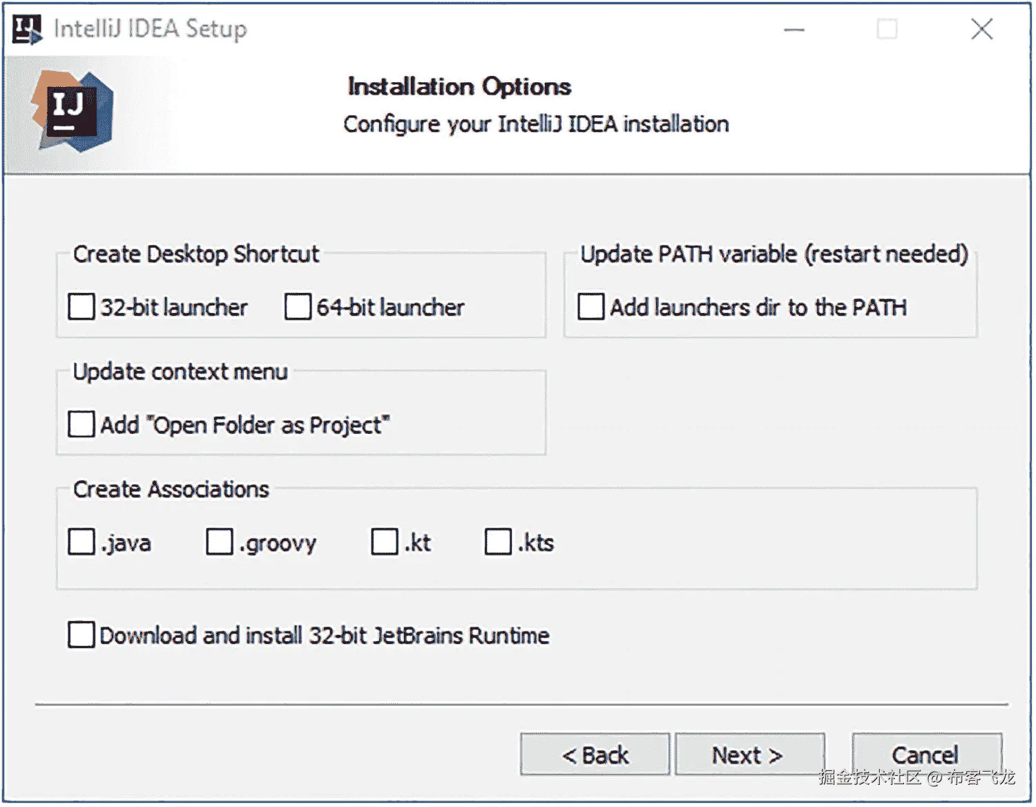Click the "Create Associations" group label

tap(171, 489)
